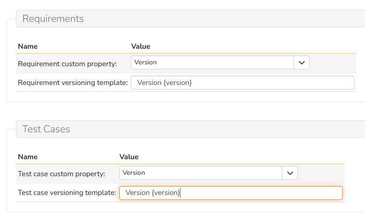
Task: Select the 'Test case custom property:' label
Action: 61,174
